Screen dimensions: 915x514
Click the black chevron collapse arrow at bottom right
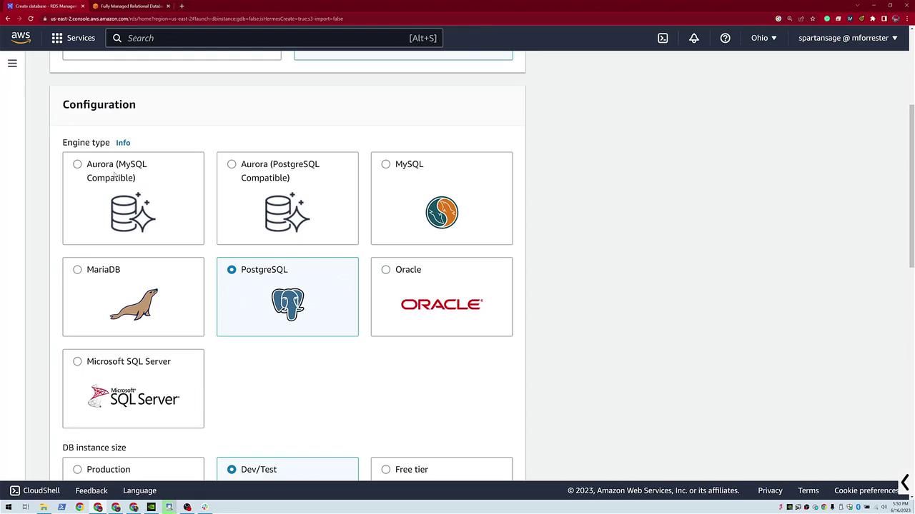coord(905,483)
